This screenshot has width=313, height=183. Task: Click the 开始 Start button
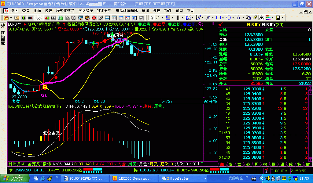pyautogui.click(x=14, y=178)
